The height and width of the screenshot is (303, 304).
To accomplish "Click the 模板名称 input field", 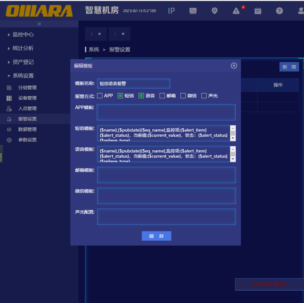I will 133,84.
